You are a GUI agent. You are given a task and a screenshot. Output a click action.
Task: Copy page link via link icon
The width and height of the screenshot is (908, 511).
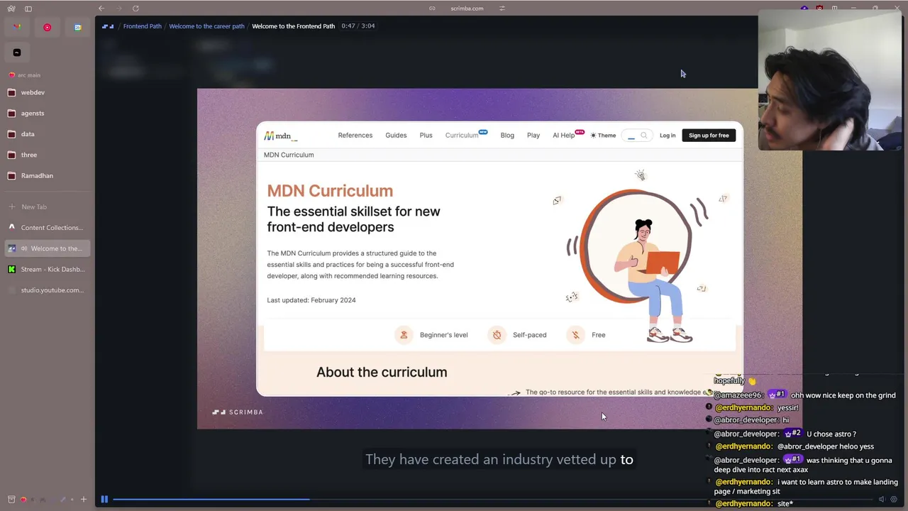pos(432,9)
